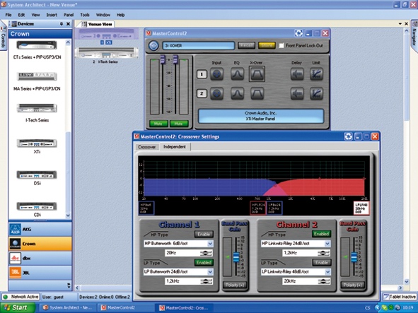Open the Insert menu

coord(52,15)
